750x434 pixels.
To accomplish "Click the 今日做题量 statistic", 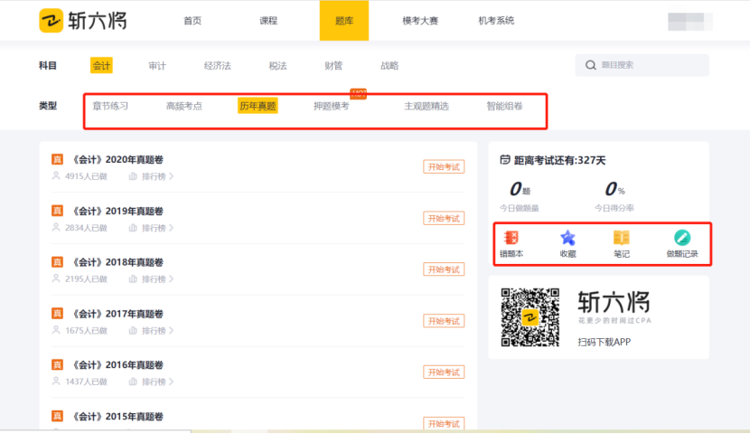I will [x=520, y=197].
